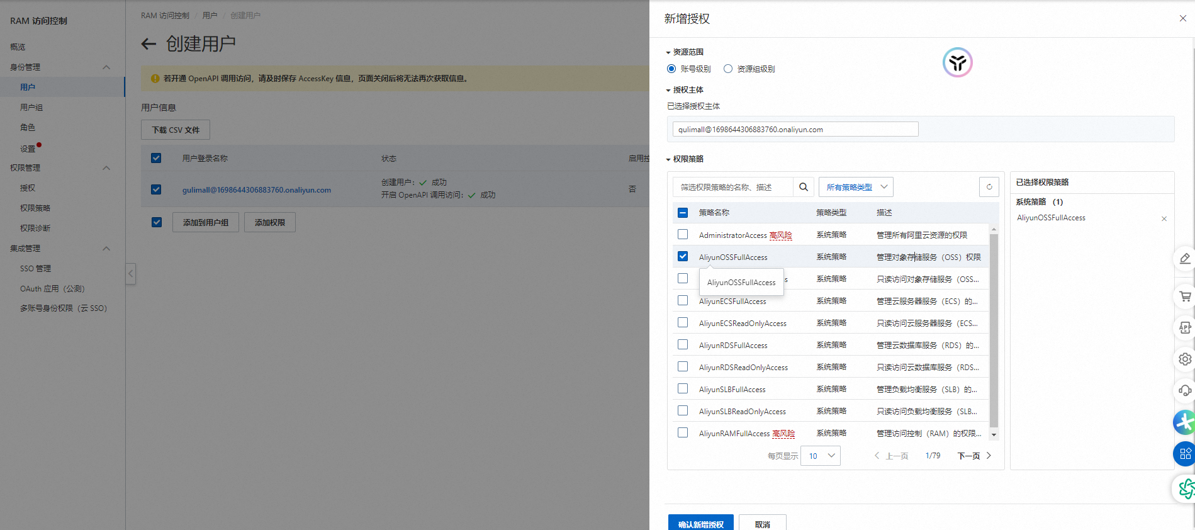Click the back arrow next to 创建用户
Viewport: 1195px width, 530px height.
coord(149,44)
